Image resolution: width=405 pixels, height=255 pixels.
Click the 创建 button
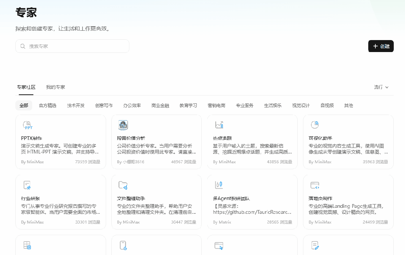tap(381, 46)
